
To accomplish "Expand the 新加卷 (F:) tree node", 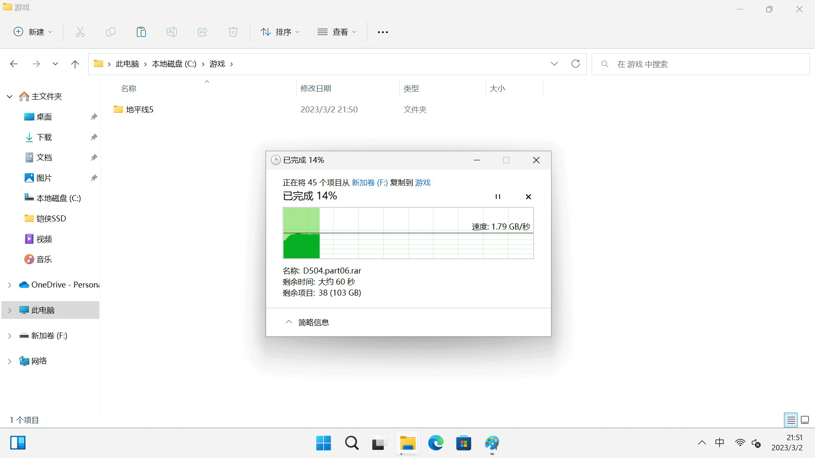I will point(9,336).
